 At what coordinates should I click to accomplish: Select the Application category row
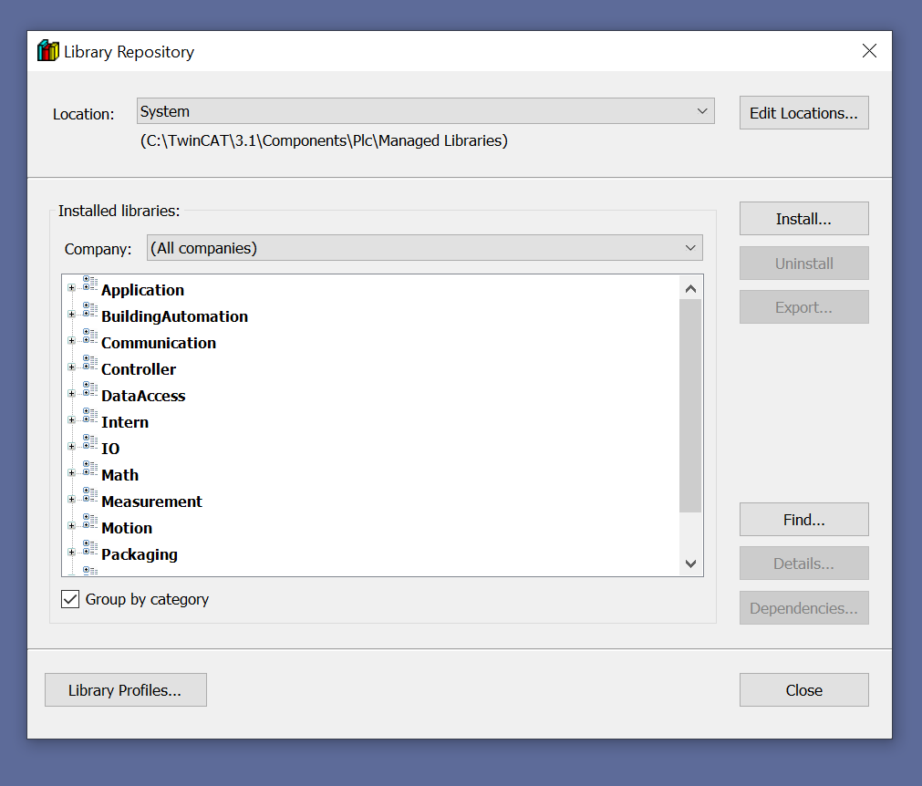[142, 290]
